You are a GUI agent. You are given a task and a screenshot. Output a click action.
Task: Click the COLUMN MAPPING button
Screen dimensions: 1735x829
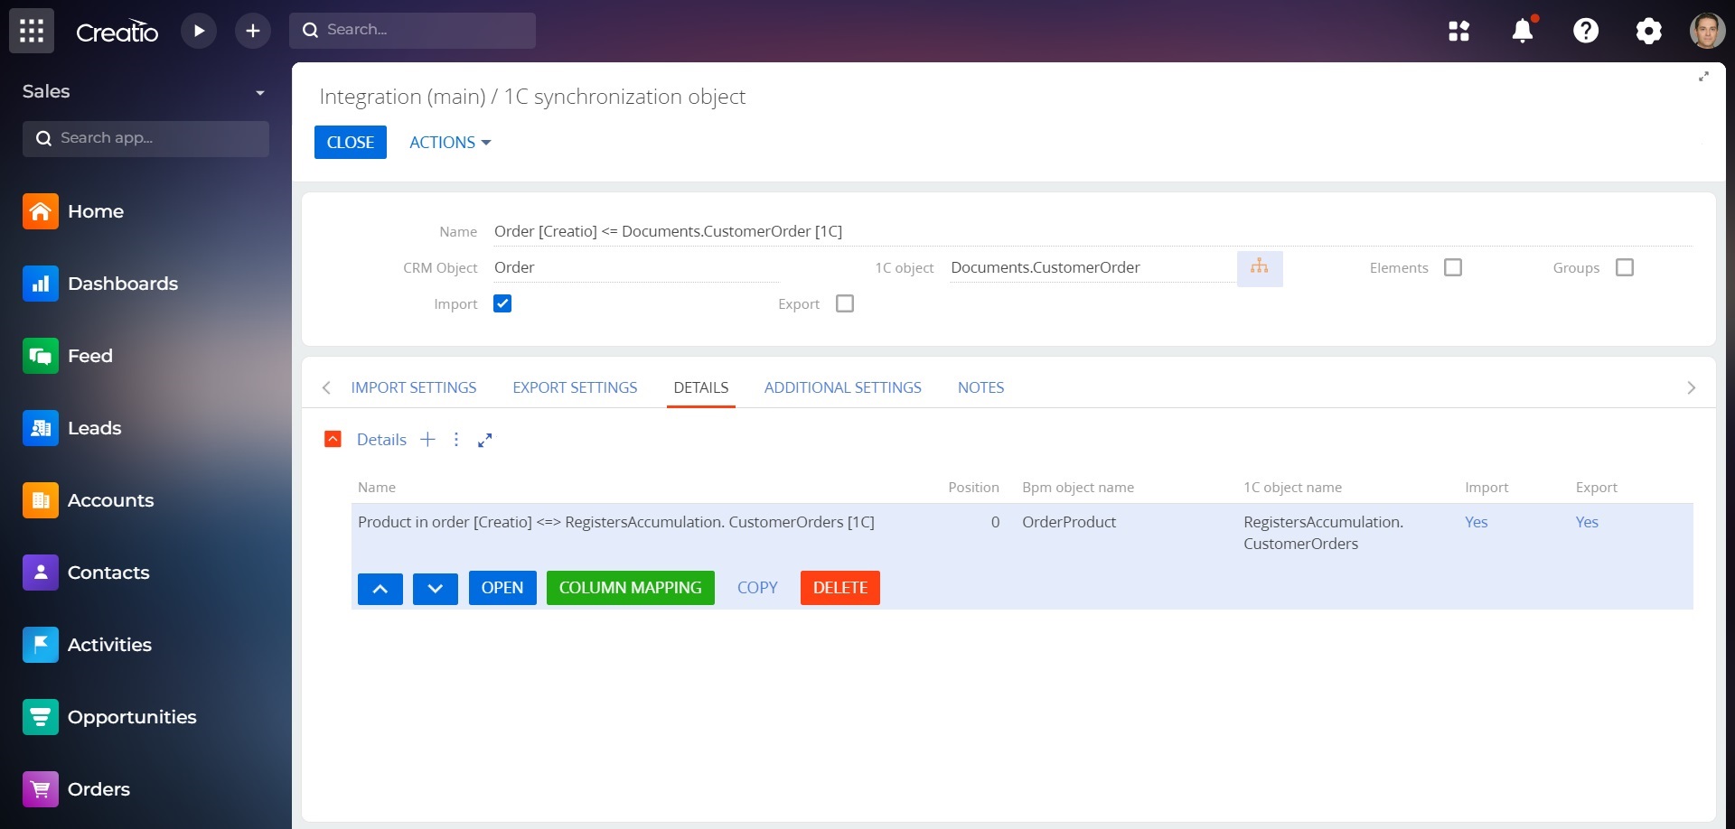(631, 588)
